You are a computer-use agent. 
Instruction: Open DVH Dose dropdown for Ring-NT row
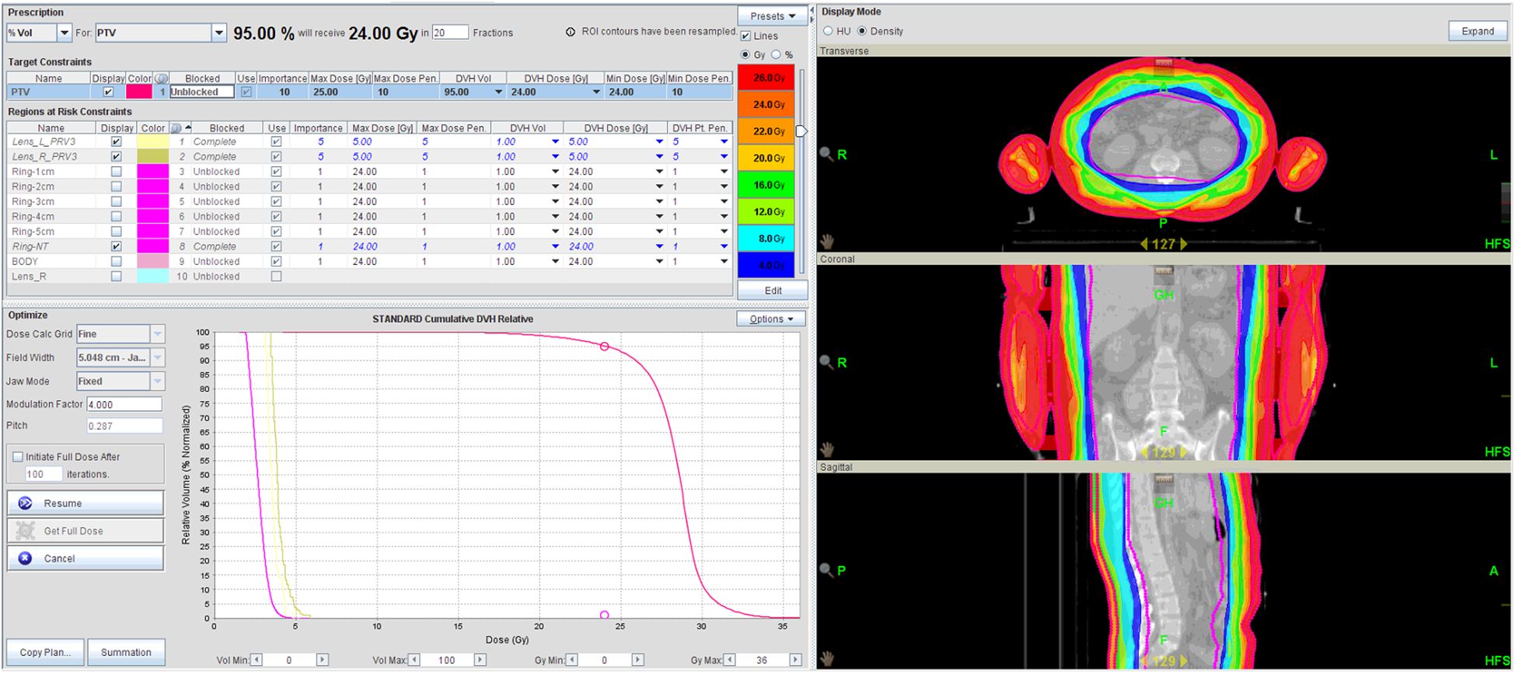(659, 246)
